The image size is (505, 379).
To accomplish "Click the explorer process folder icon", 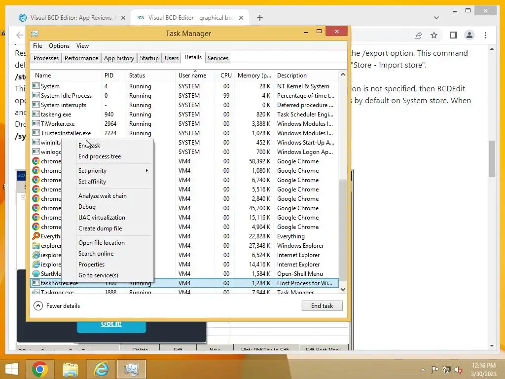I will pyautogui.click(x=36, y=246).
